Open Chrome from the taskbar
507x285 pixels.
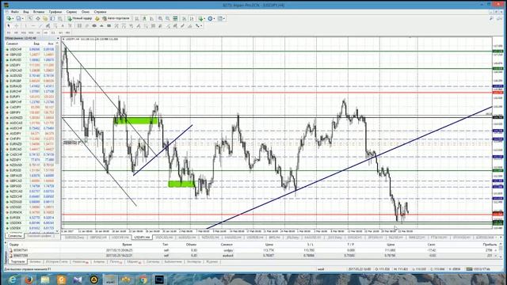(x=143, y=279)
